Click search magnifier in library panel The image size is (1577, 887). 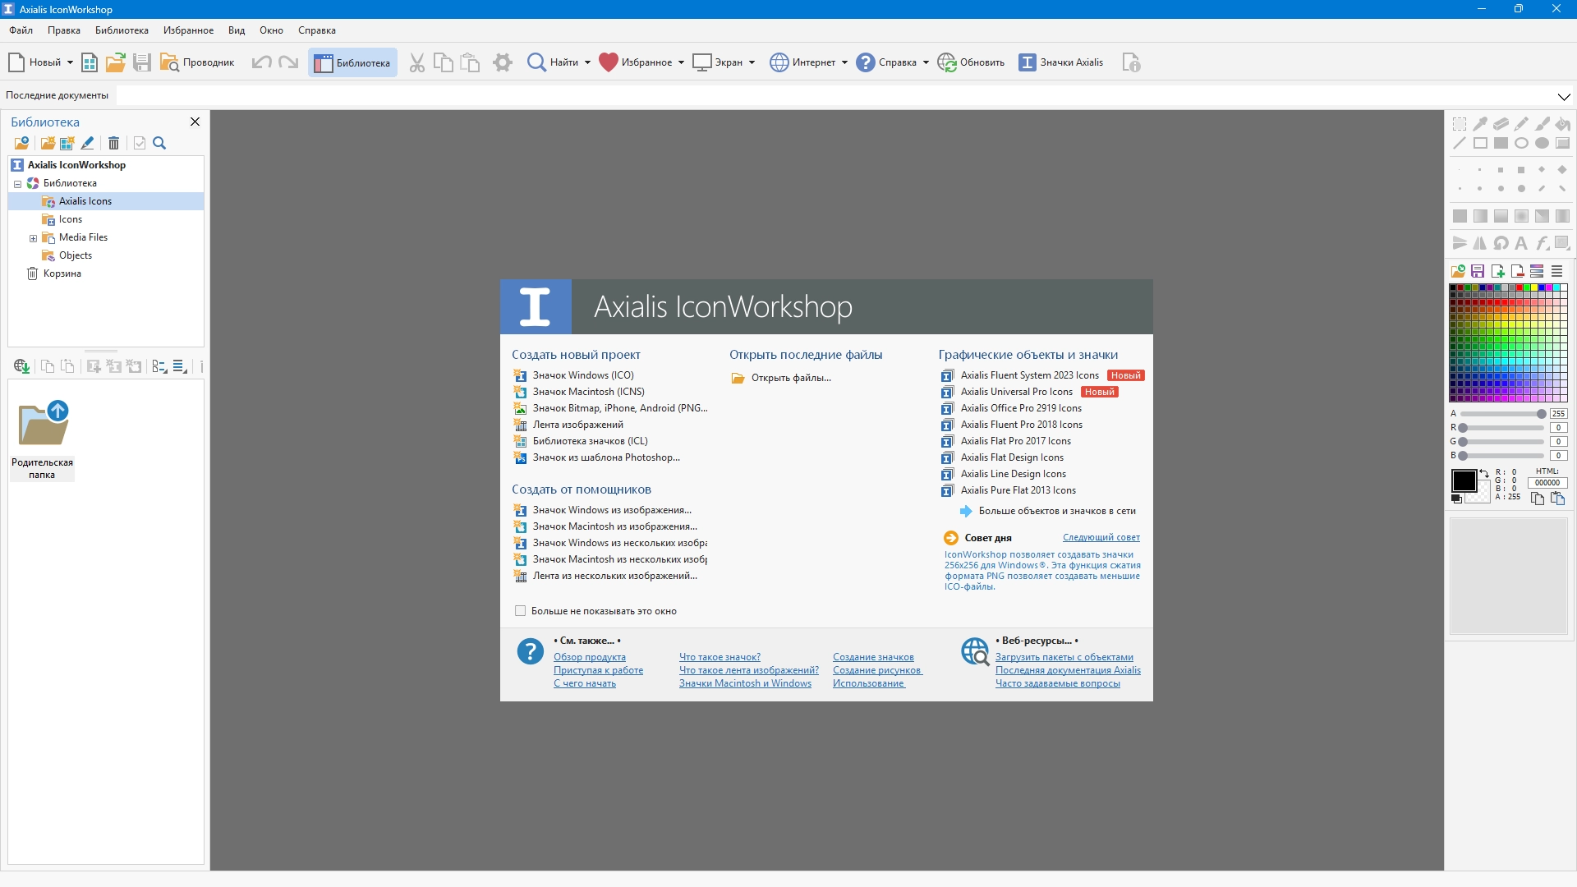159,143
